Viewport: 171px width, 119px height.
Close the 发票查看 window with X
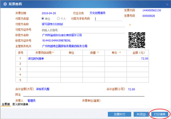pyautogui.click(x=166, y=4)
